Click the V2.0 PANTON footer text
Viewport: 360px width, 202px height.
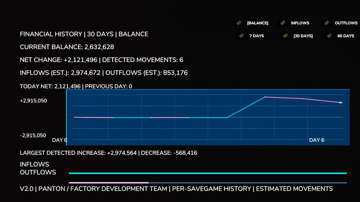[176, 189]
